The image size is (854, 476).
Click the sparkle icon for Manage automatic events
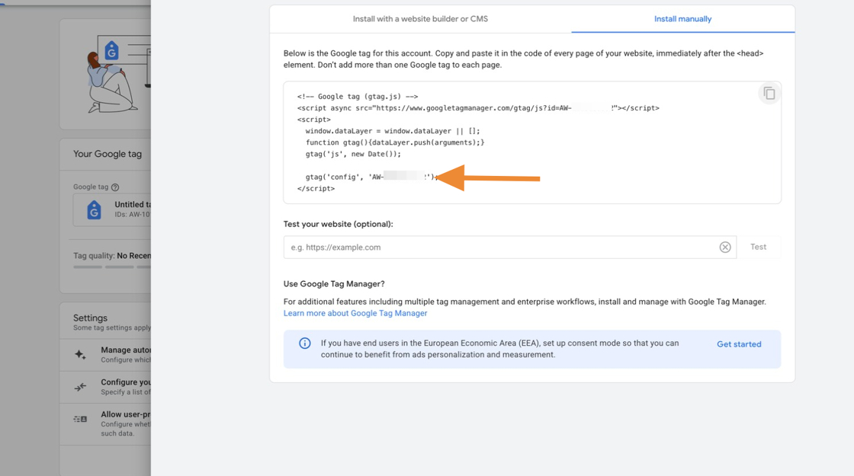[x=80, y=355]
